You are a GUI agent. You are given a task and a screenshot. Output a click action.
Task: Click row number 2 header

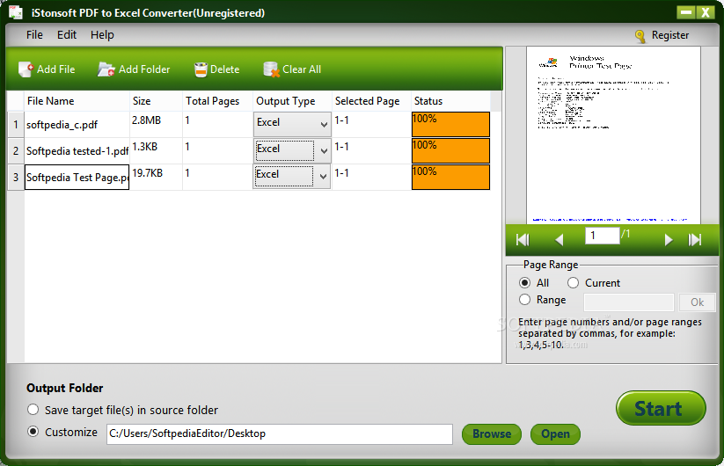click(16, 151)
